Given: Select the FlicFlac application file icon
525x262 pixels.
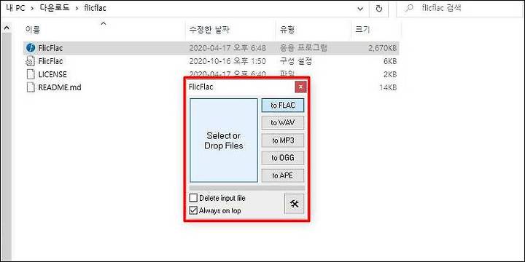Looking at the screenshot, I should pyautogui.click(x=31, y=48).
